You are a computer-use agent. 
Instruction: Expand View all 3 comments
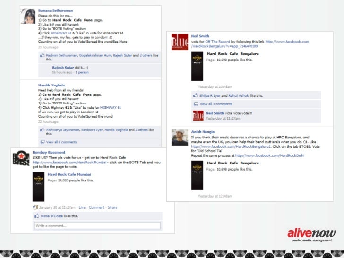[x=215, y=104]
